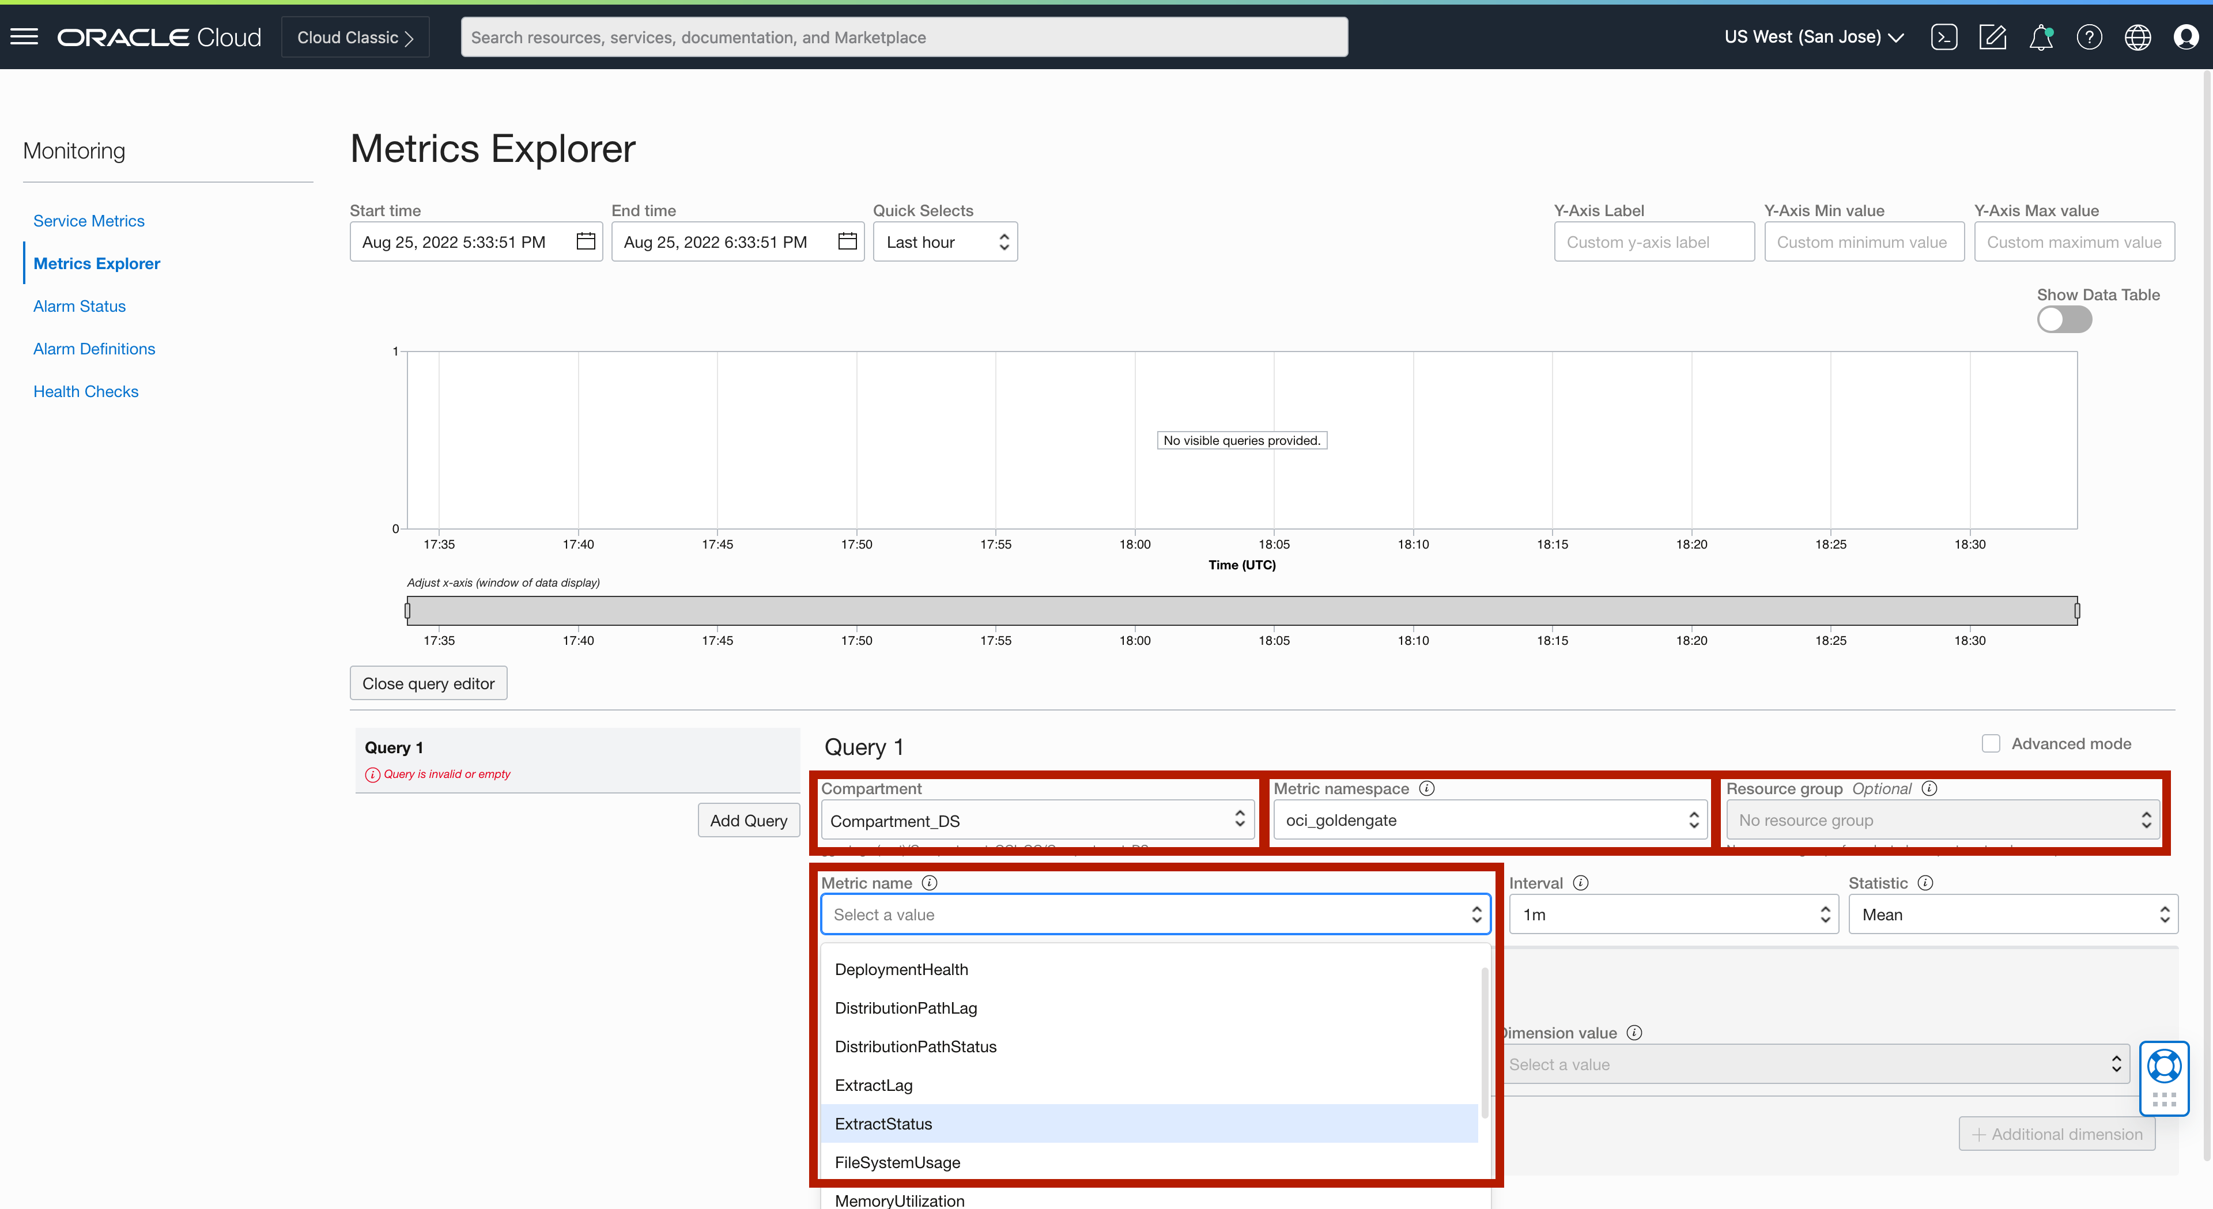The width and height of the screenshot is (2213, 1209).
Task: Open the hamburger navigation menu
Action: [x=24, y=37]
